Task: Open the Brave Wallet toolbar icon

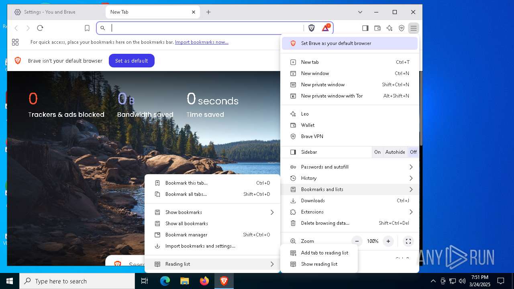Action: (377, 28)
